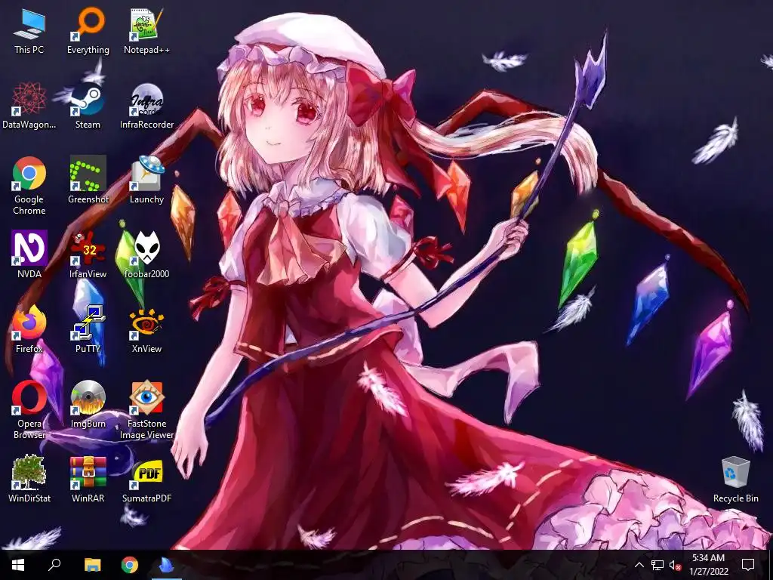Click the taskbar search magnifier
Viewport: 773px width, 580px height.
click(54, 565)
